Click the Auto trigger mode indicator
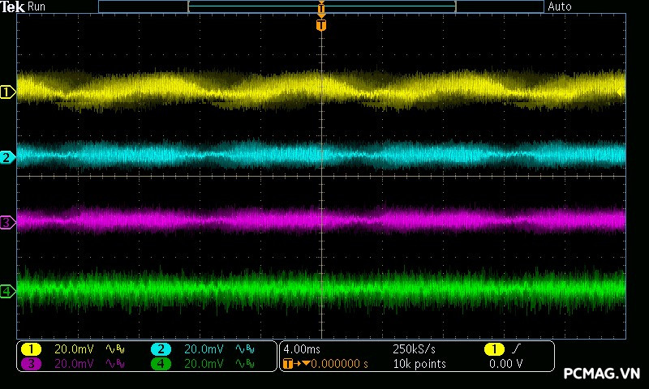649x389 pixels. pos(560,6)
